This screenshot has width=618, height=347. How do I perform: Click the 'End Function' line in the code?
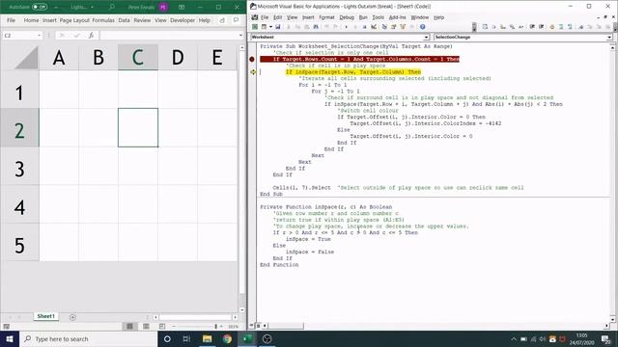[279, 265]
